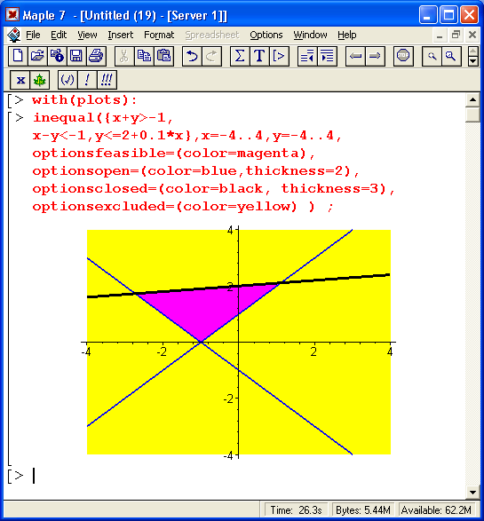Undo the last action using the undo arrow
This screenshot has height=521, width=484.
[192, 56]
